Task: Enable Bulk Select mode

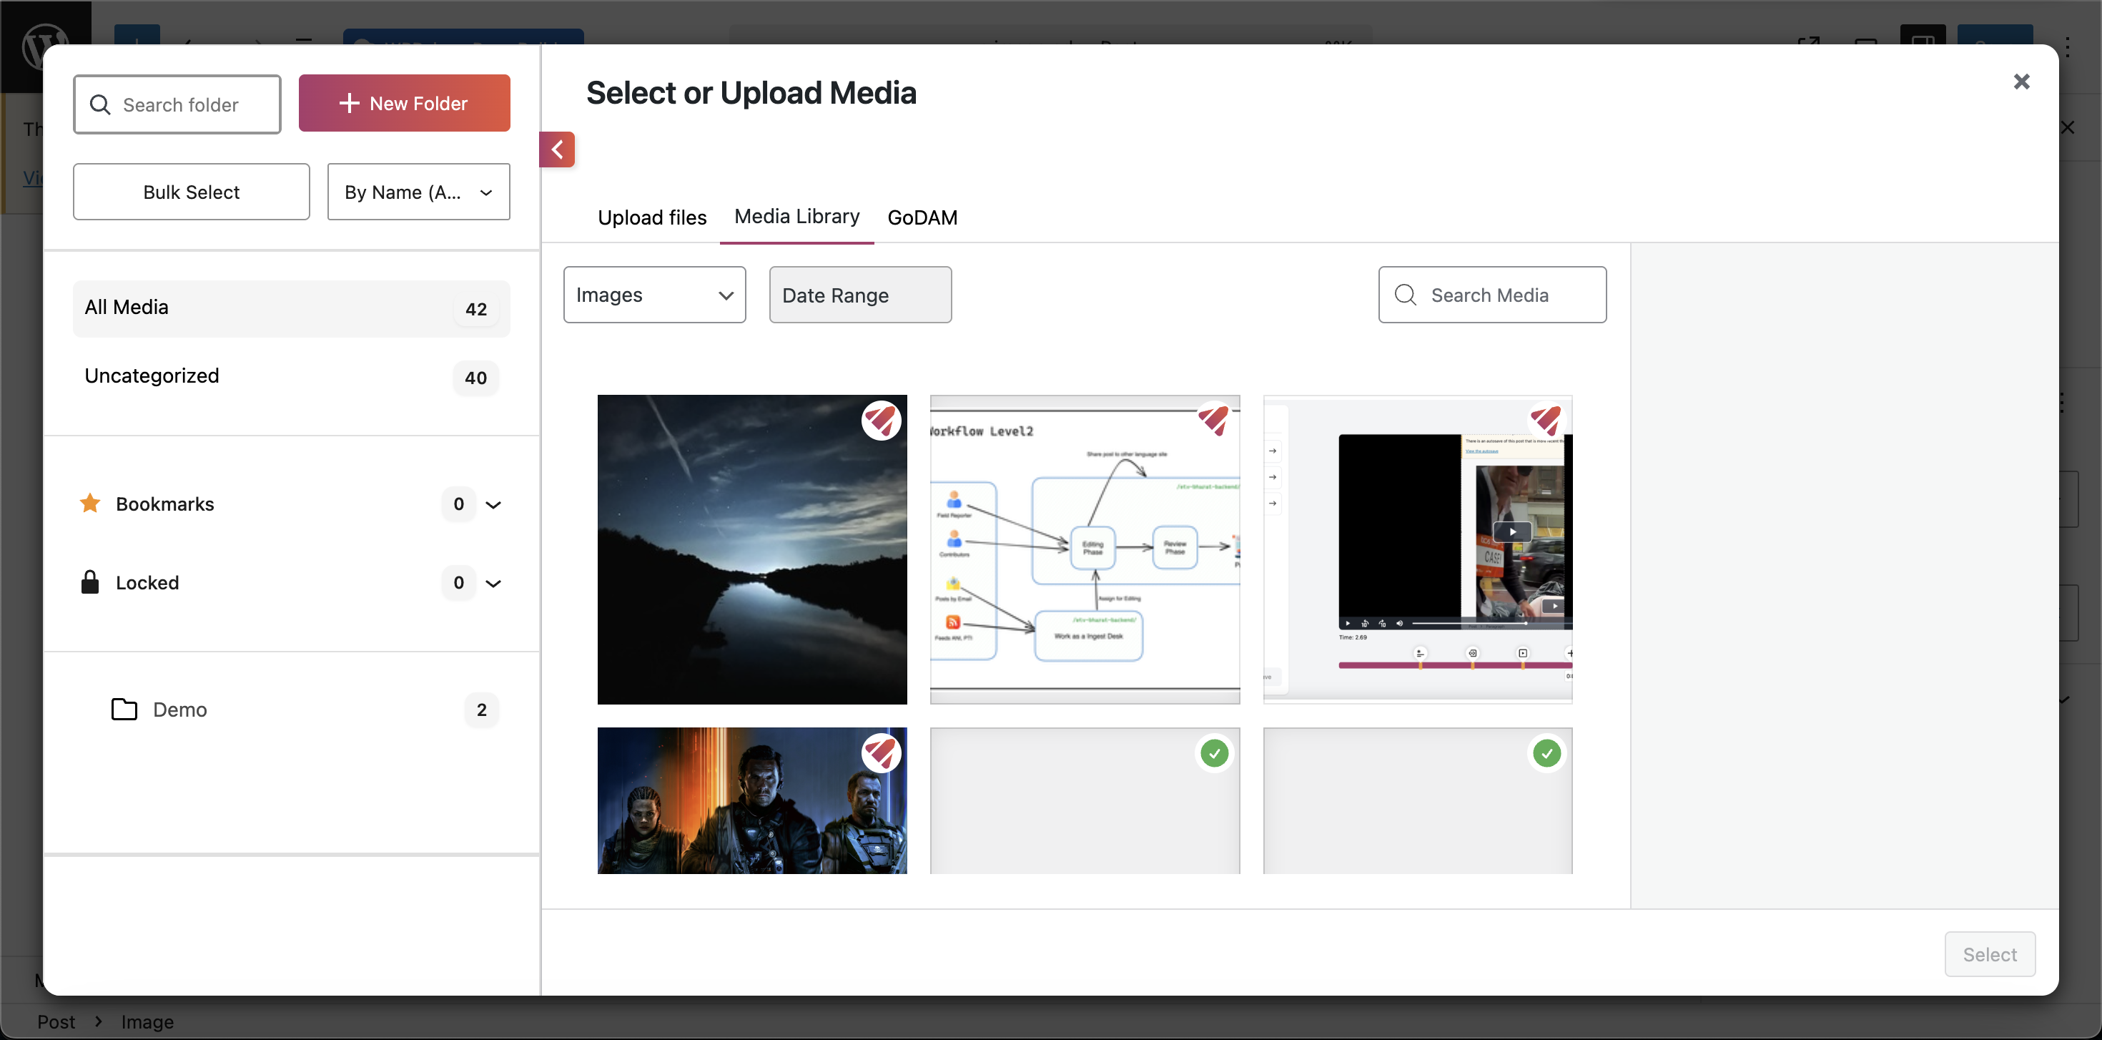Action: pos(191,192)
